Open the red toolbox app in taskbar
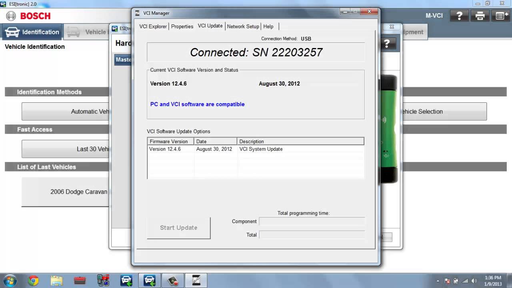The width and height of the screenshot is (512, 288). click(x=80, y=281)
